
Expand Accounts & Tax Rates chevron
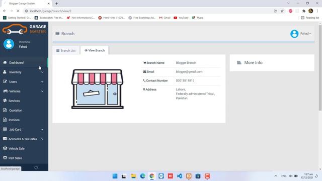click(x=42, y=139)
